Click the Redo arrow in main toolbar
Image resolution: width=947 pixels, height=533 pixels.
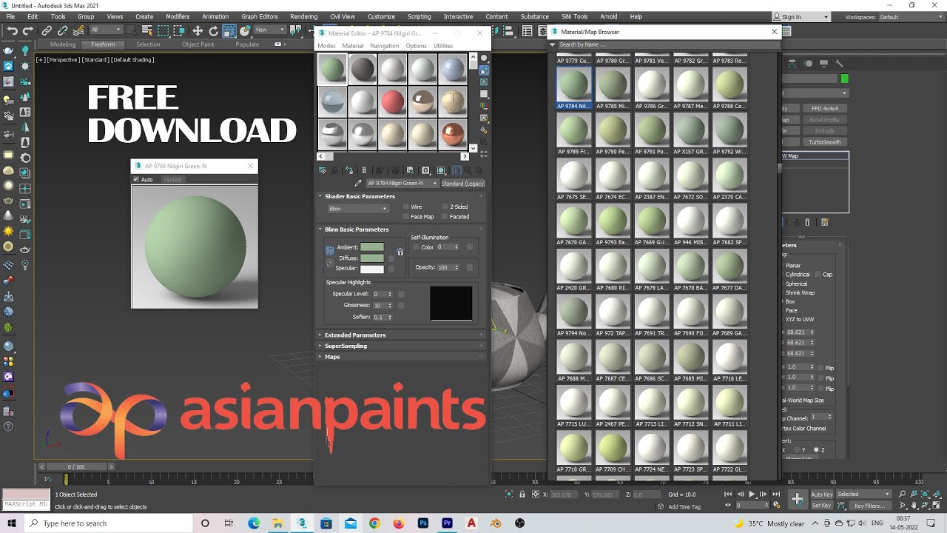(x=28, y=30)
